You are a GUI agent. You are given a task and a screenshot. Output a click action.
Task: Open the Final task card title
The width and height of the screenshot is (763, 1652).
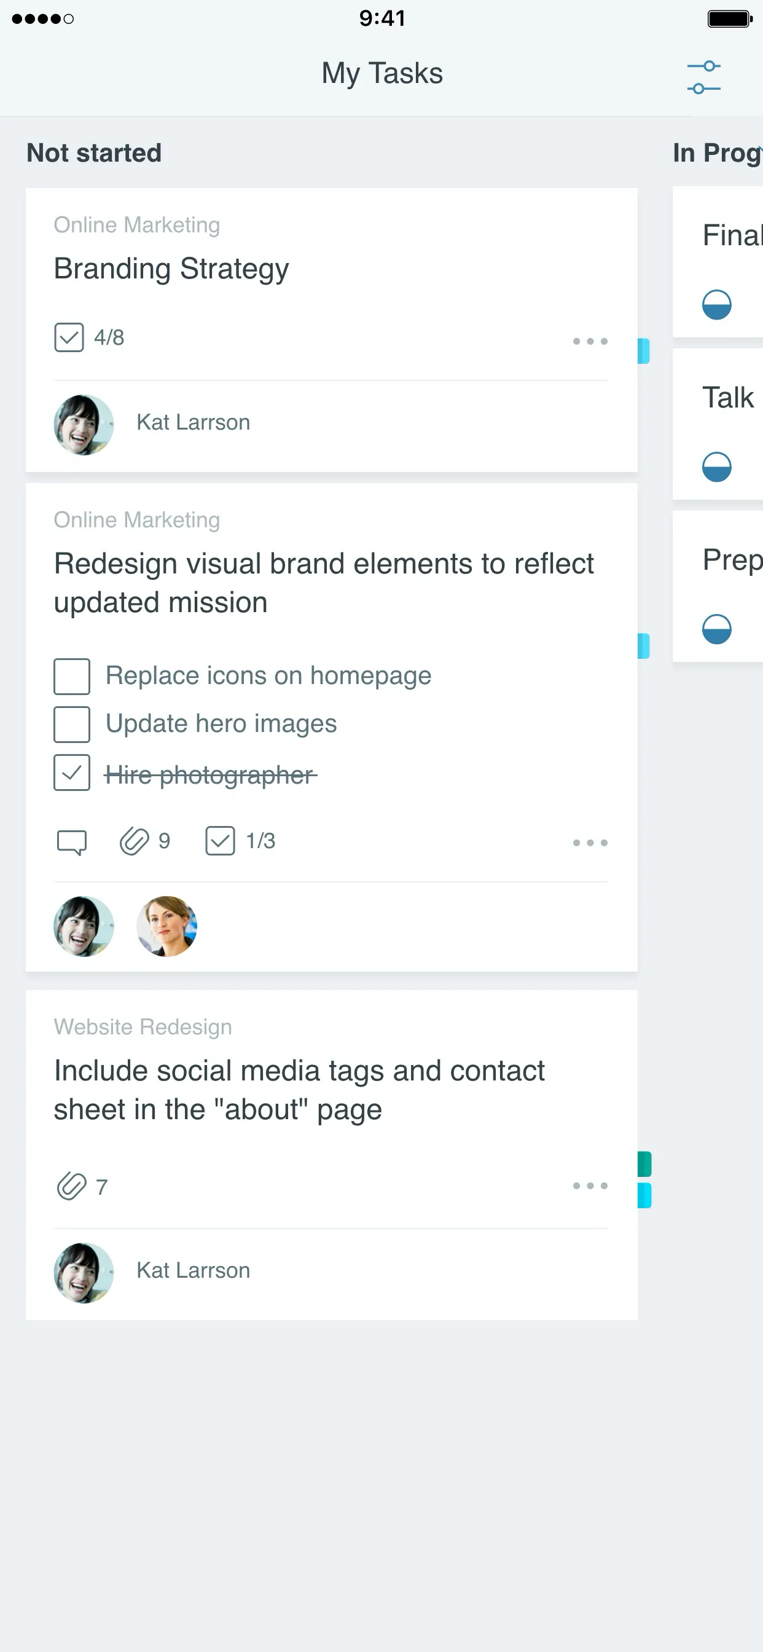[x=732, y=235]
